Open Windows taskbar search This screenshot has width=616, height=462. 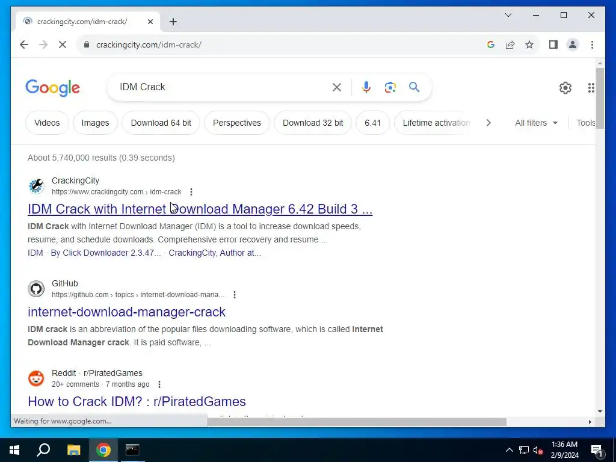(x=43, y=450)
